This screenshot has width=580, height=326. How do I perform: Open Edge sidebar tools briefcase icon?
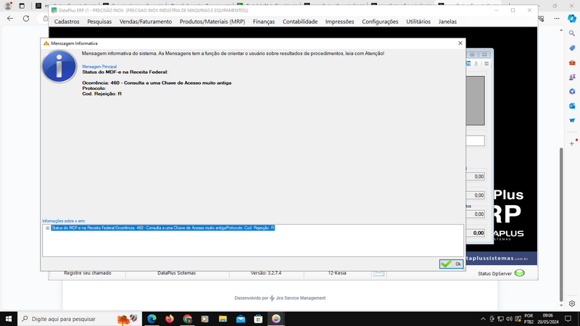coord(572,62)
